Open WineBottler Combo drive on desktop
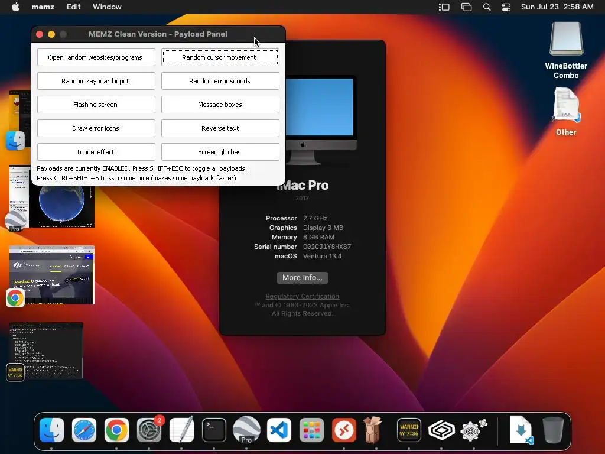 coord(566,50)
